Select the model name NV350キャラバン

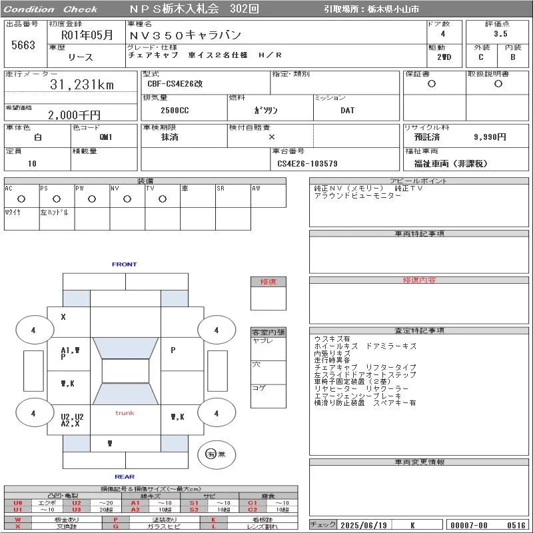pos(185,35)
